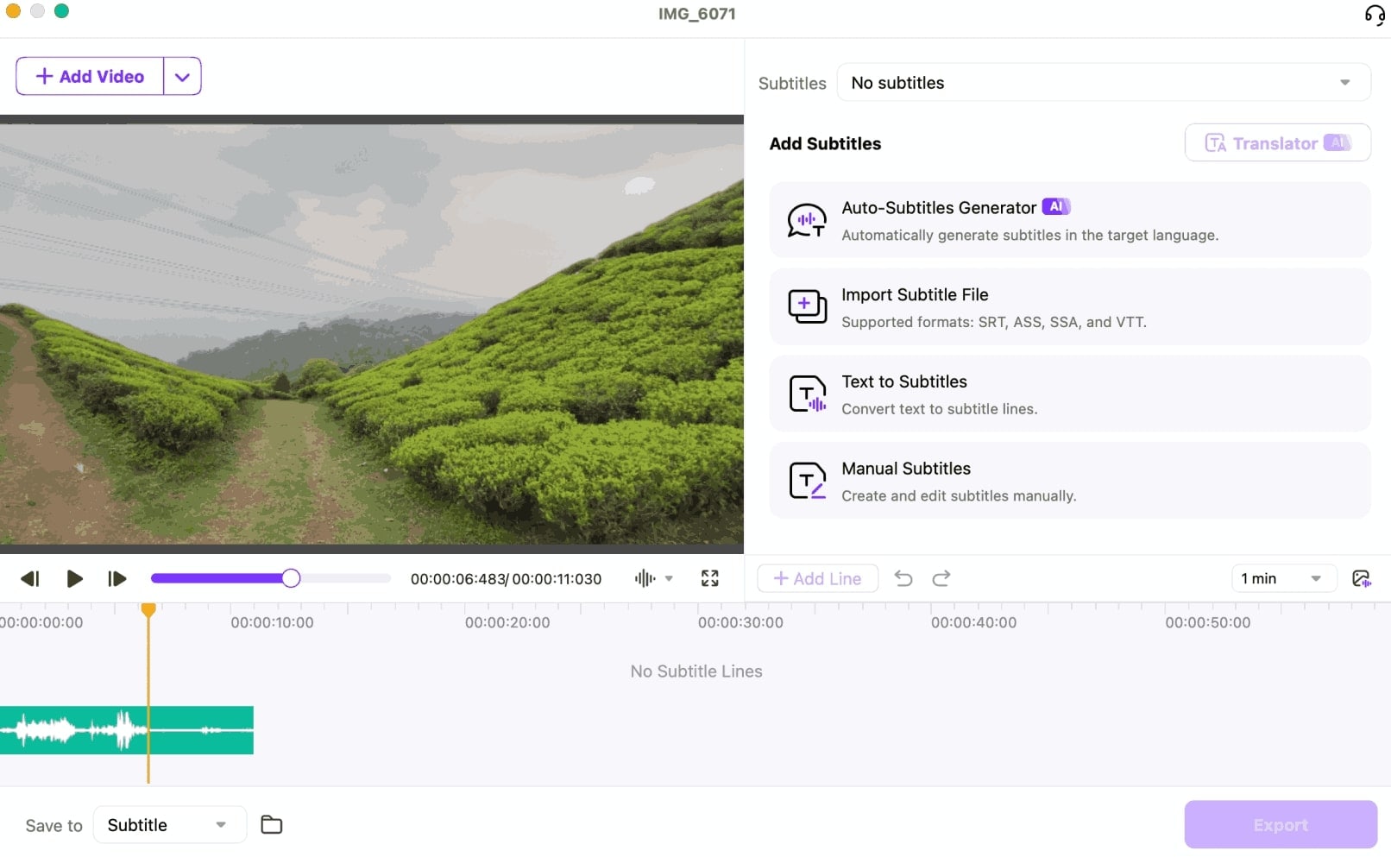The width and height of the screenshot is (1391, 857).
Task: Choose Import Subtitle File title
Action: coord(915,295)
